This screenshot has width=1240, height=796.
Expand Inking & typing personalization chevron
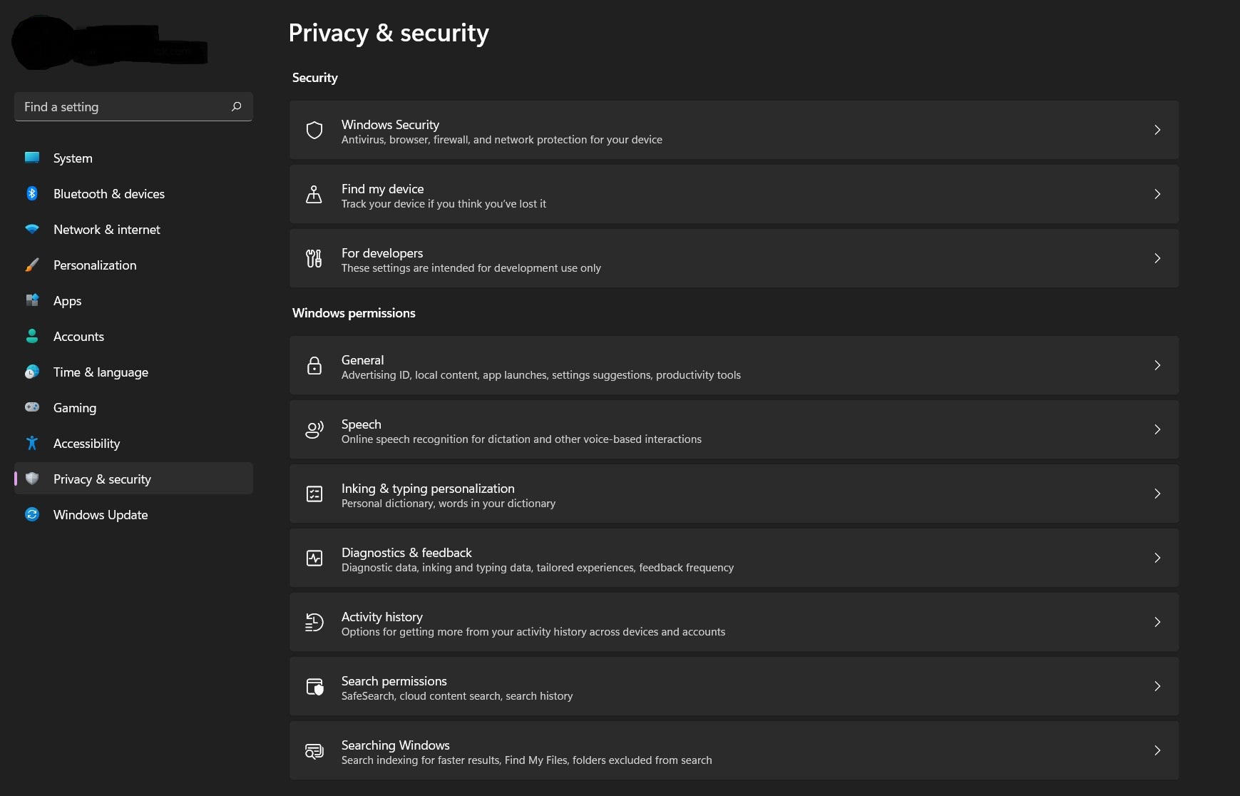coord(1157,494)
